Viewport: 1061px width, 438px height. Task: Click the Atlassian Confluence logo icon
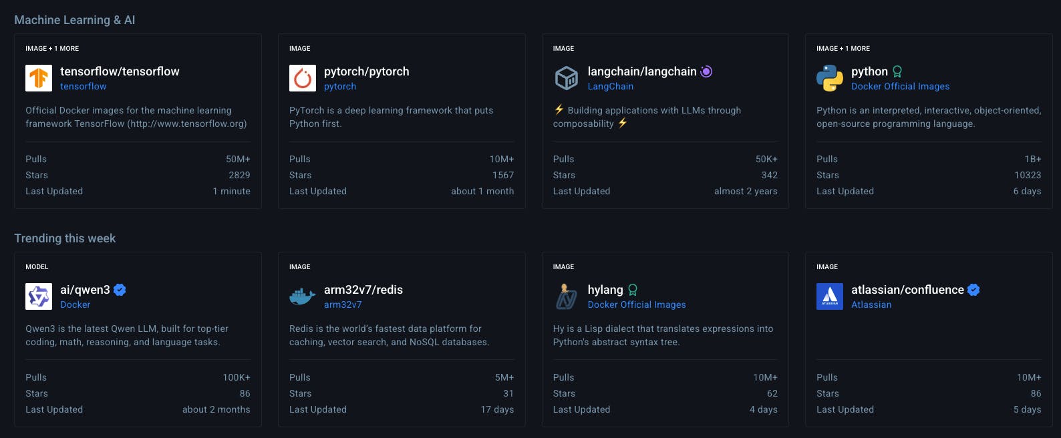click(830, 296)
